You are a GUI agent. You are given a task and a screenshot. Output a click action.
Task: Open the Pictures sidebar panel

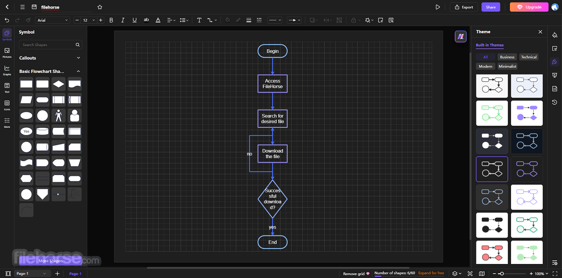(7, 52)
